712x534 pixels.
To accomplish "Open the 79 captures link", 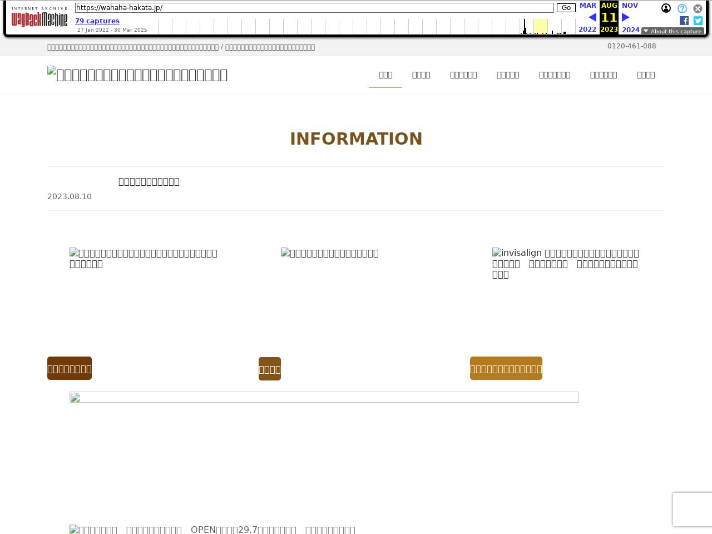I will pyautogui.click(x=97, y=21).
